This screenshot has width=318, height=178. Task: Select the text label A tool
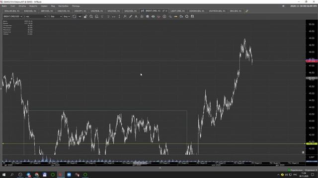136,16
